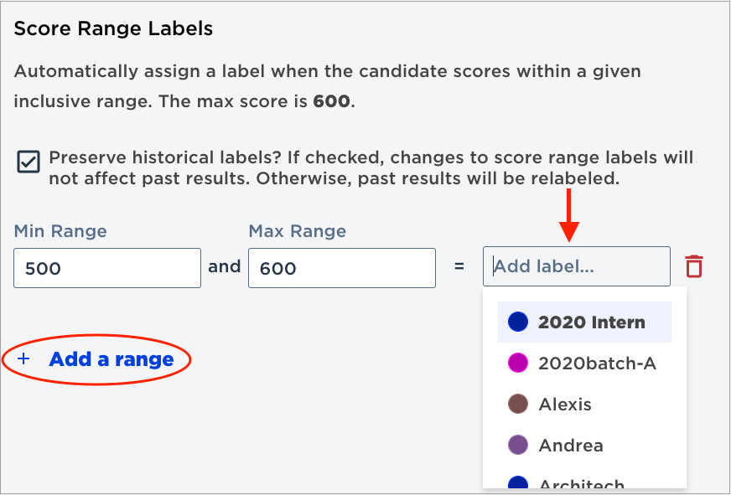Viewport: 731px width, 495px height.
Task: Click the dark blue 2020 Intern color dot
Action: pos(518,322)
